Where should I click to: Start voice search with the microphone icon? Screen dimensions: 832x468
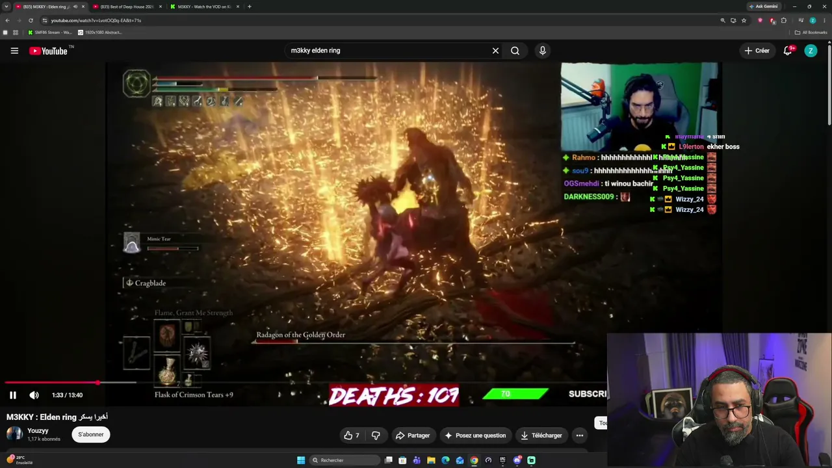543,51
